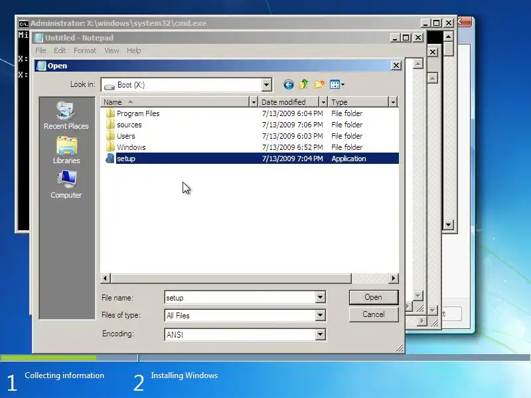Maximize the Notepad window

tap(406, 38)
